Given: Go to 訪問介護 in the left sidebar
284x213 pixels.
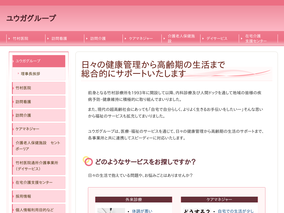Looking at the screenshot, I should pos(39,115).
